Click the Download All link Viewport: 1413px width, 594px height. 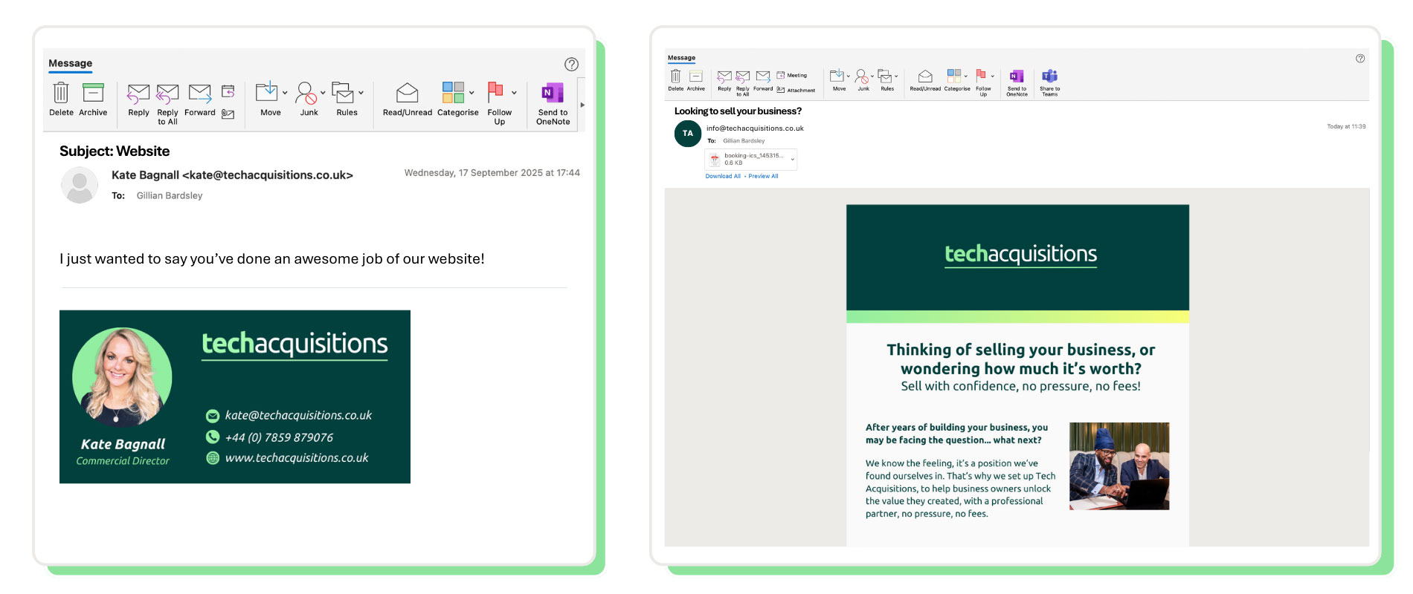723,177
